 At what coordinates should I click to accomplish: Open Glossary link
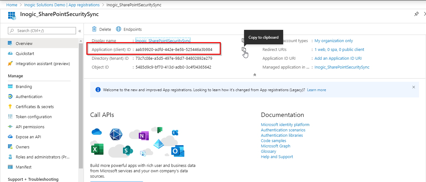click(x=268, y=151)
